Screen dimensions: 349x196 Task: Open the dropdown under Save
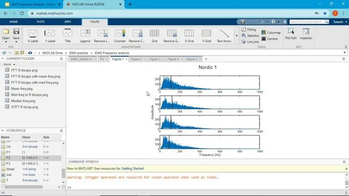tap(16, 42)
